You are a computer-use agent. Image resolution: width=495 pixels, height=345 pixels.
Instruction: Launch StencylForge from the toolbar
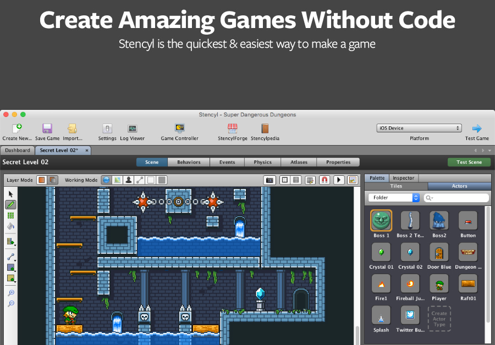233,129
